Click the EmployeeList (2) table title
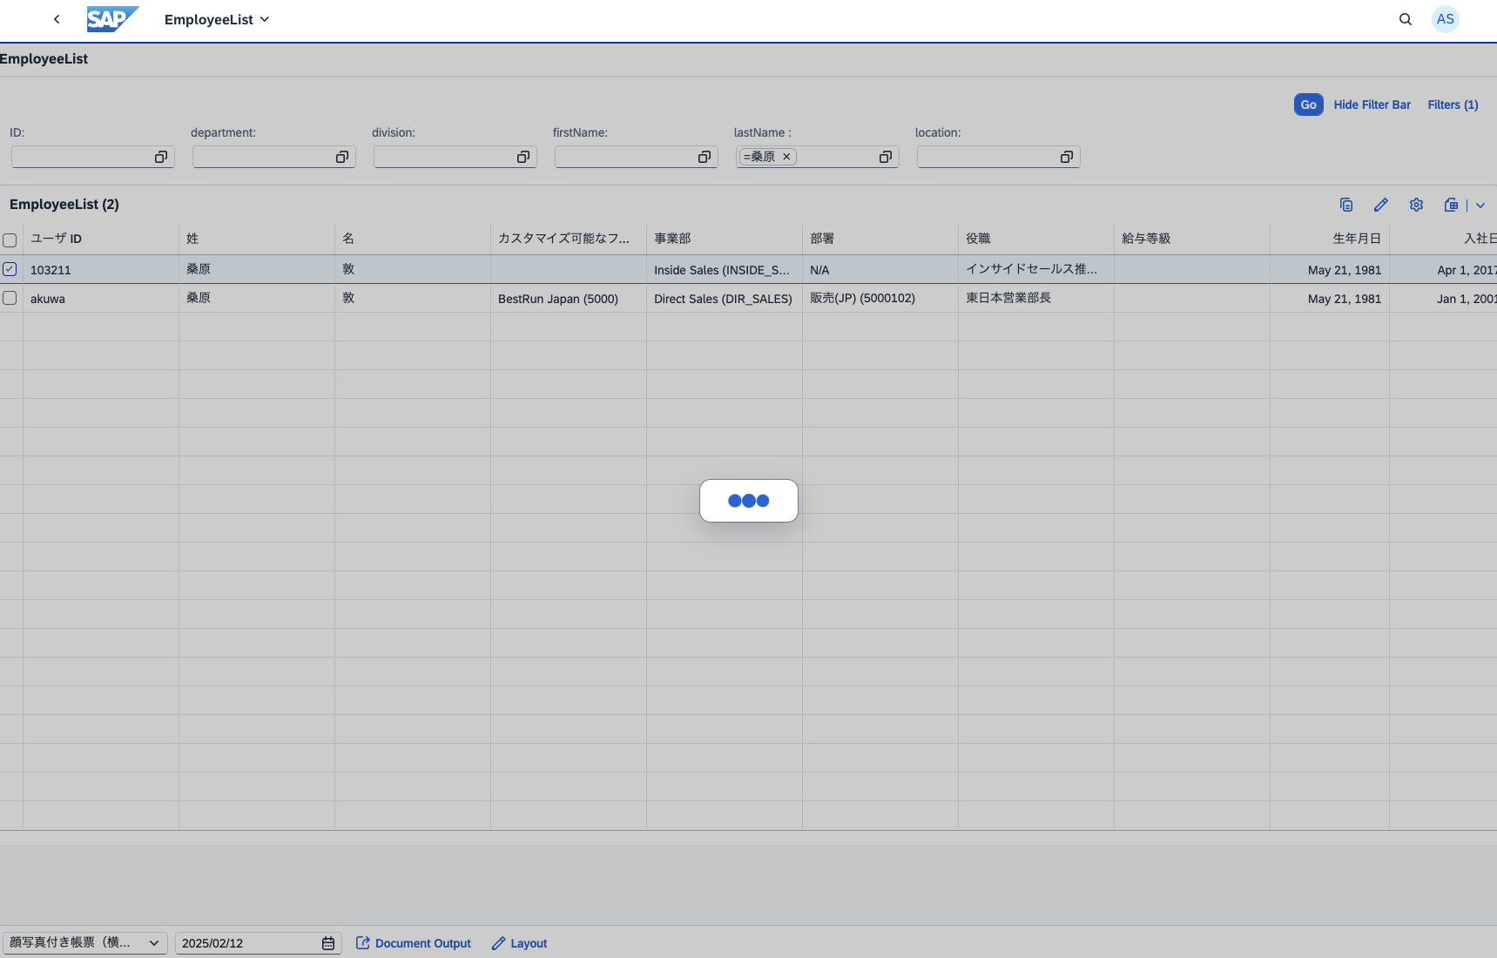Viewport: 1497px width, 958px height. (x=64, y=205)
